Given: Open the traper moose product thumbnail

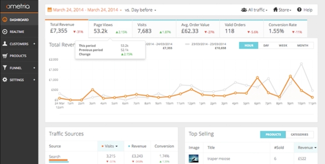Looking at the screenshot, I should tap(194, 158).
